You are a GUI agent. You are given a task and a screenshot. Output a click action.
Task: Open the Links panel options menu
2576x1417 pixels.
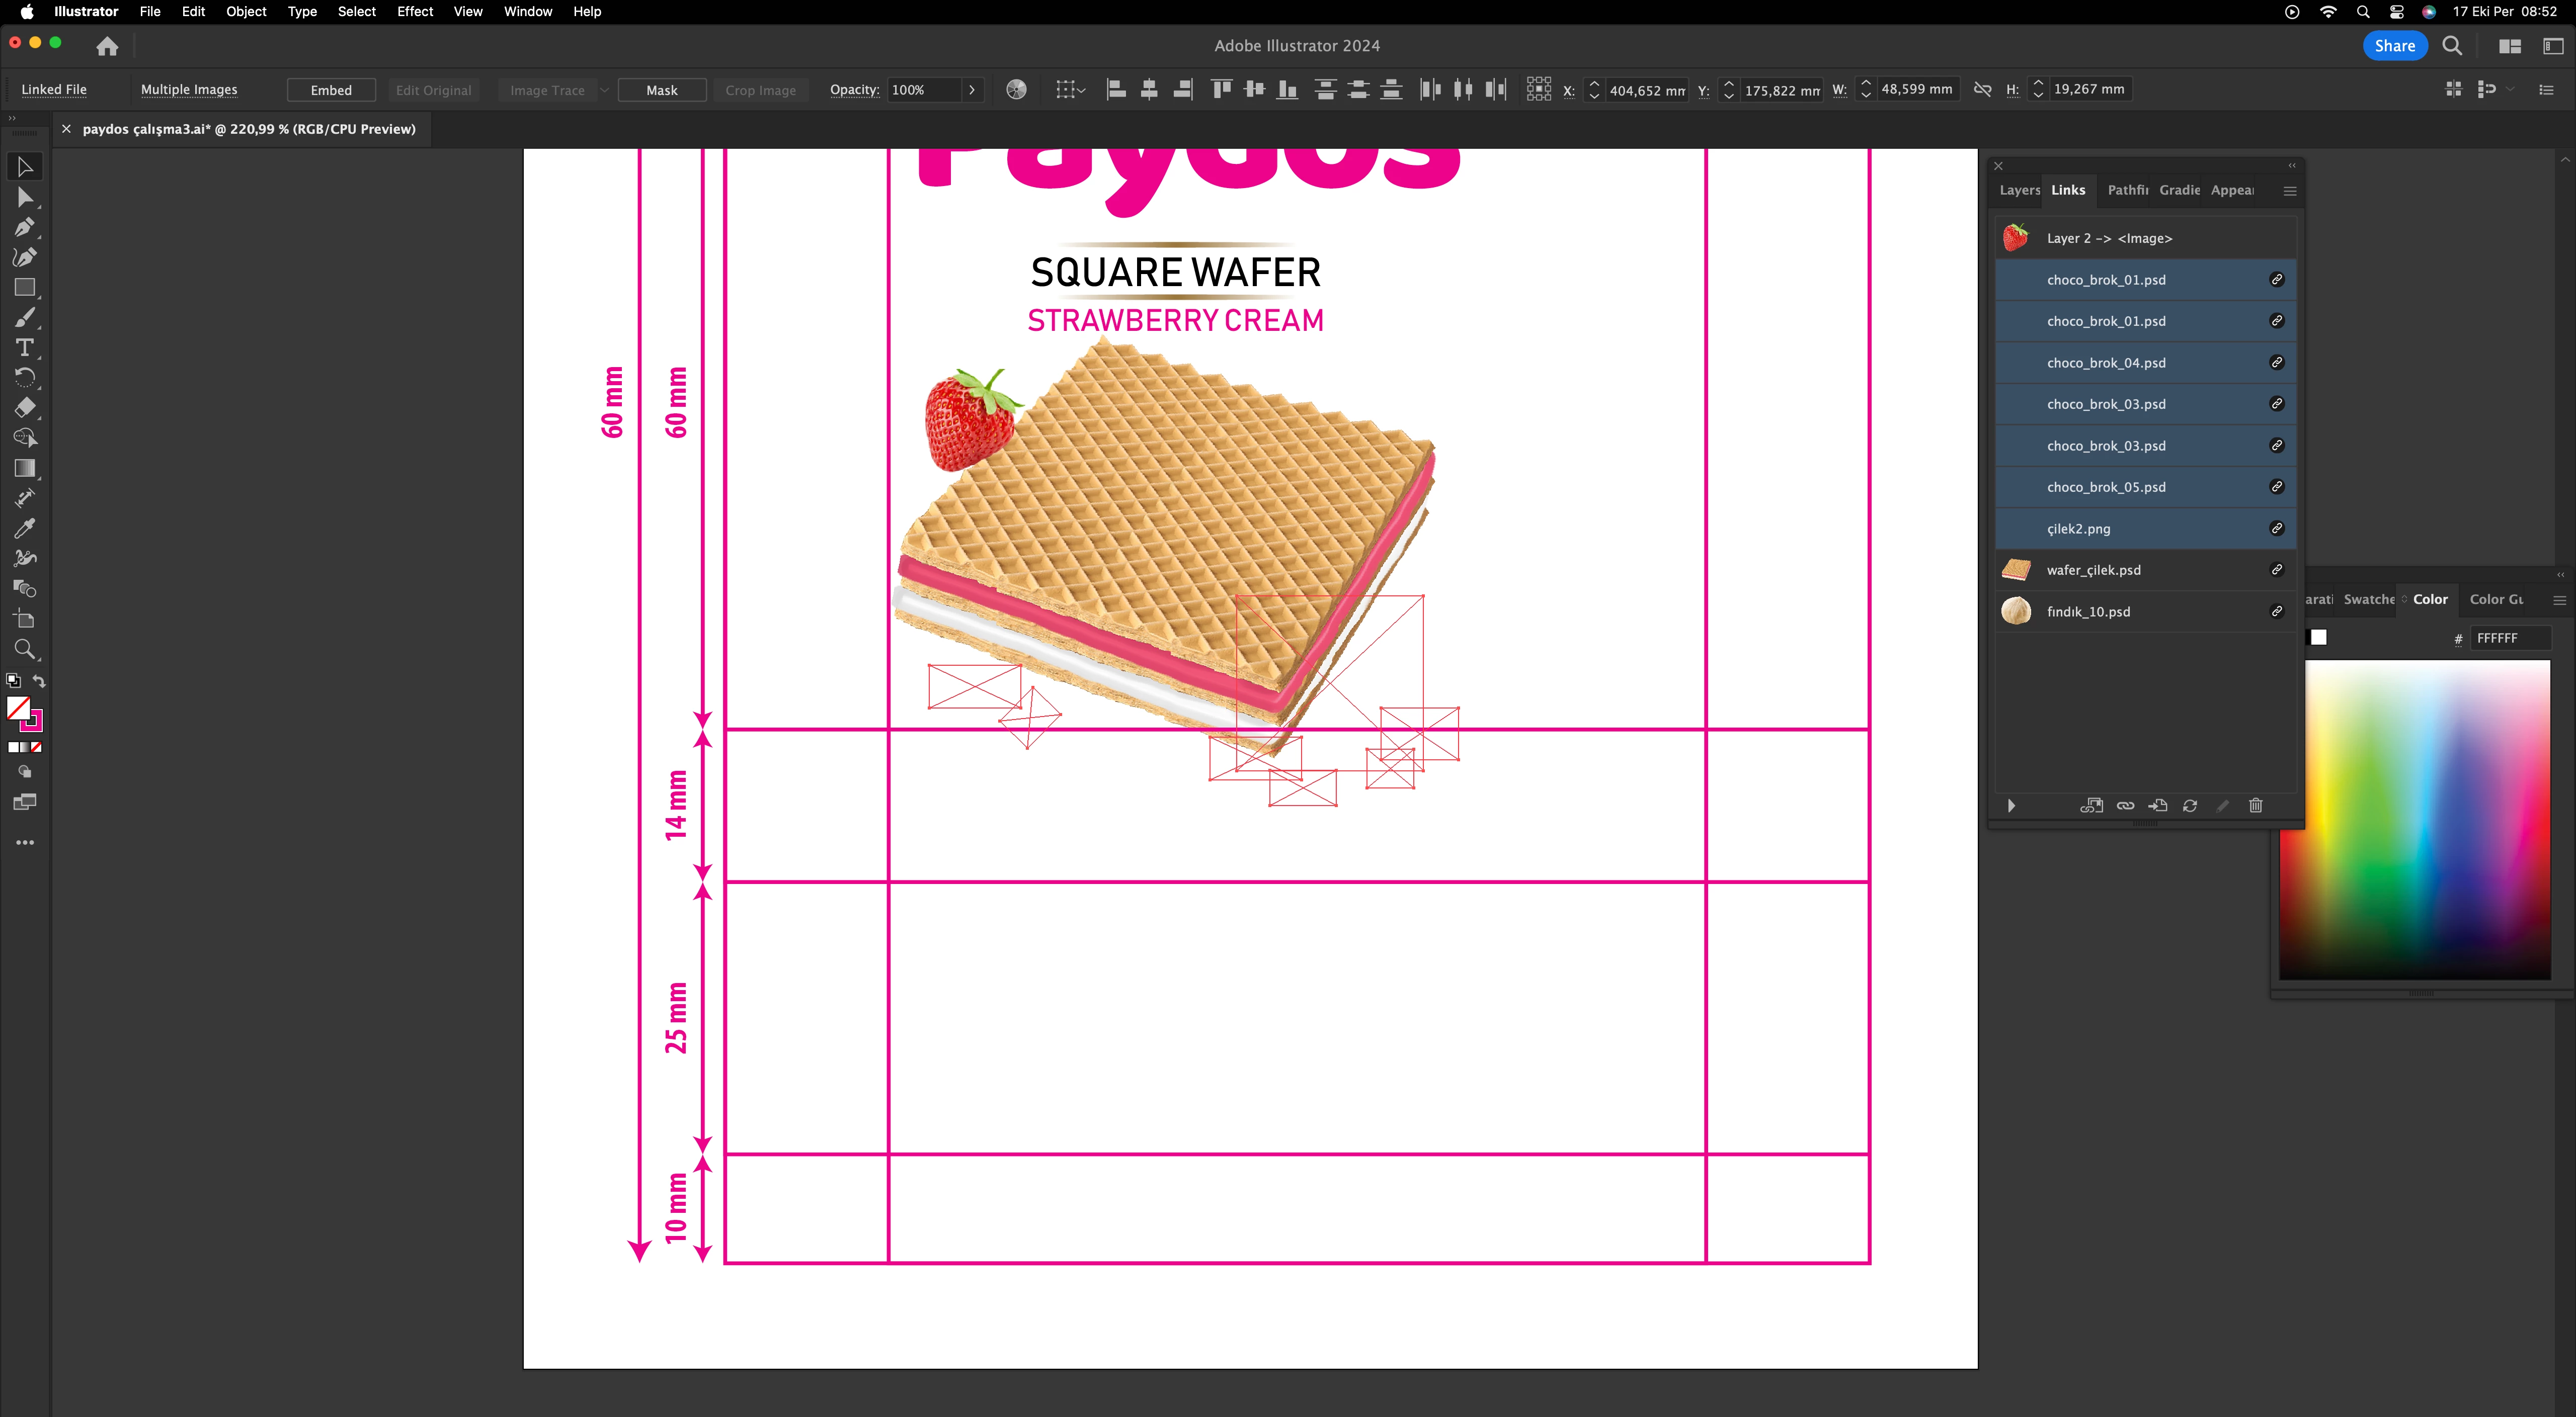[x=2290, y=191]
